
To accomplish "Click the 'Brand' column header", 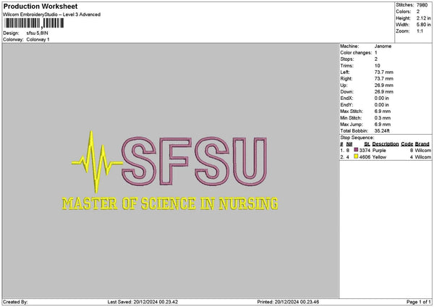I will click(x=422, y=144).
